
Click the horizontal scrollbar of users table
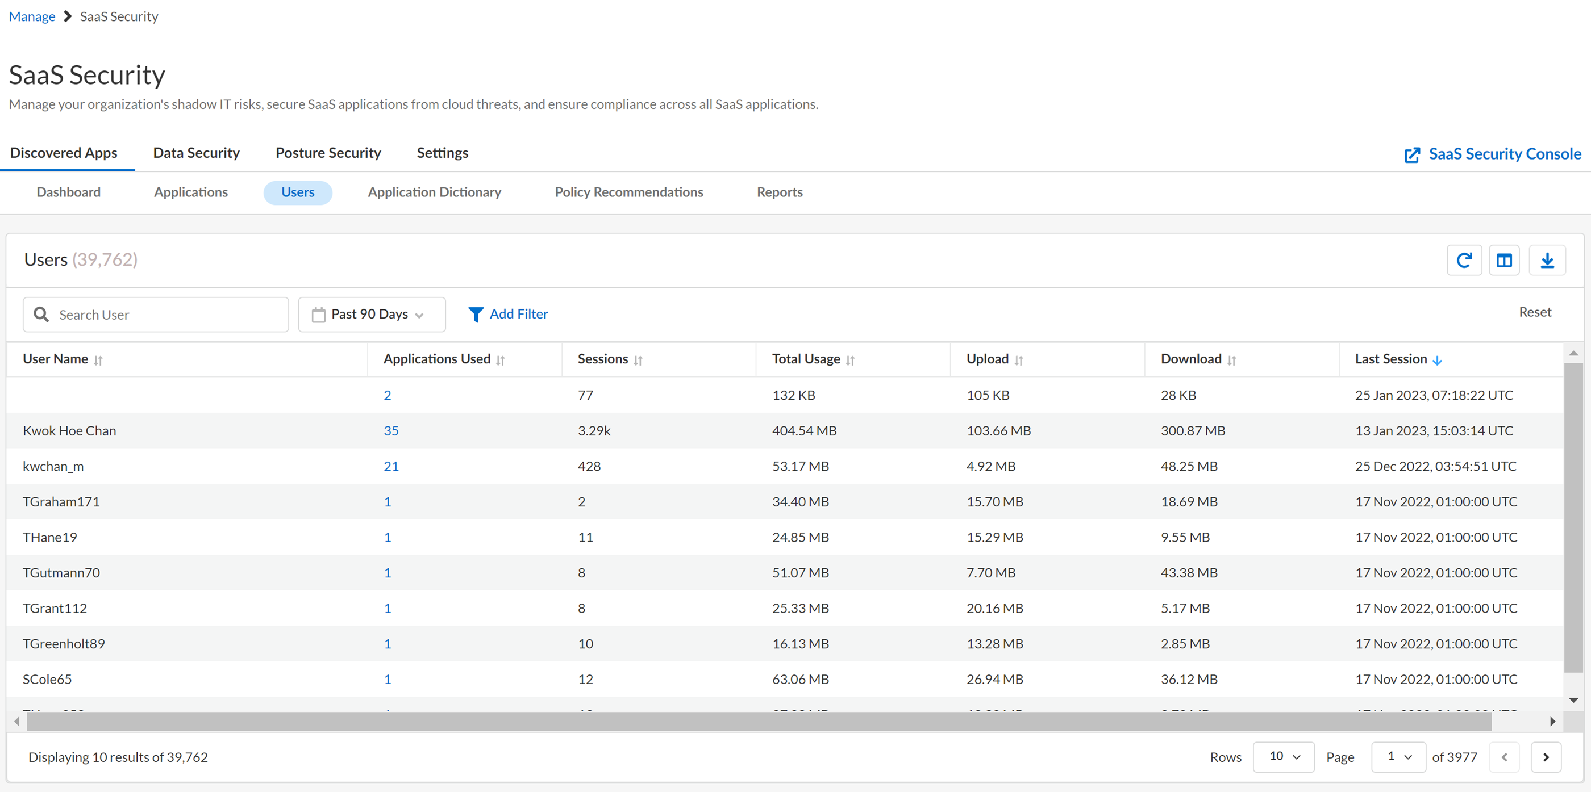point(759,721)
